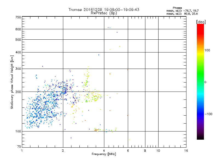Image resolution: width=219 pixels, height=164 pixels.
Task: Click the colorbar '100' tick label
Action: coord(207,50)
